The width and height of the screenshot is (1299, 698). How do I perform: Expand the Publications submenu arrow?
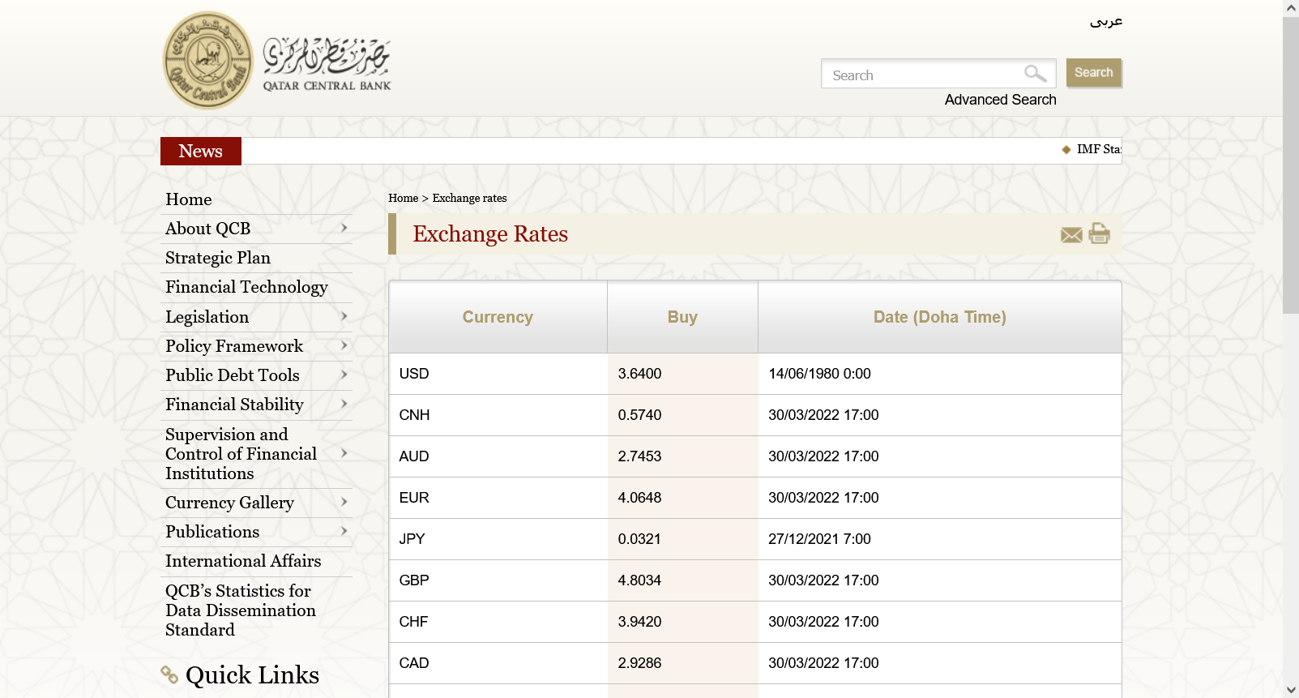(344, 532)
